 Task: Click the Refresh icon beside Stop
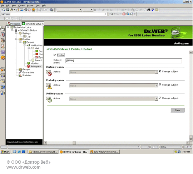[128, 14]
